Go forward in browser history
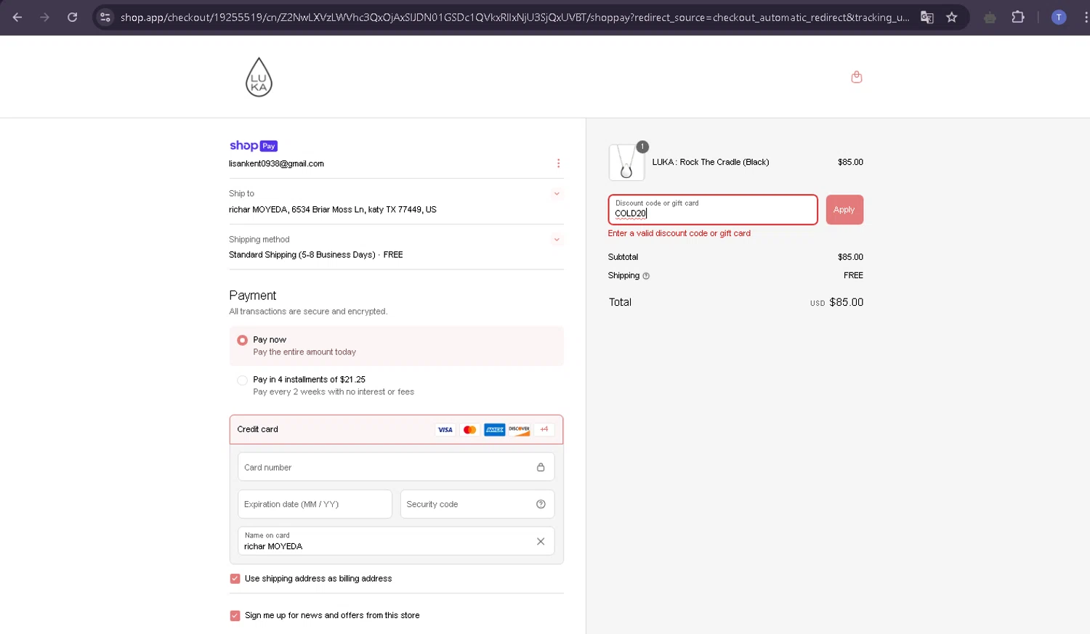 pos(45,17)
